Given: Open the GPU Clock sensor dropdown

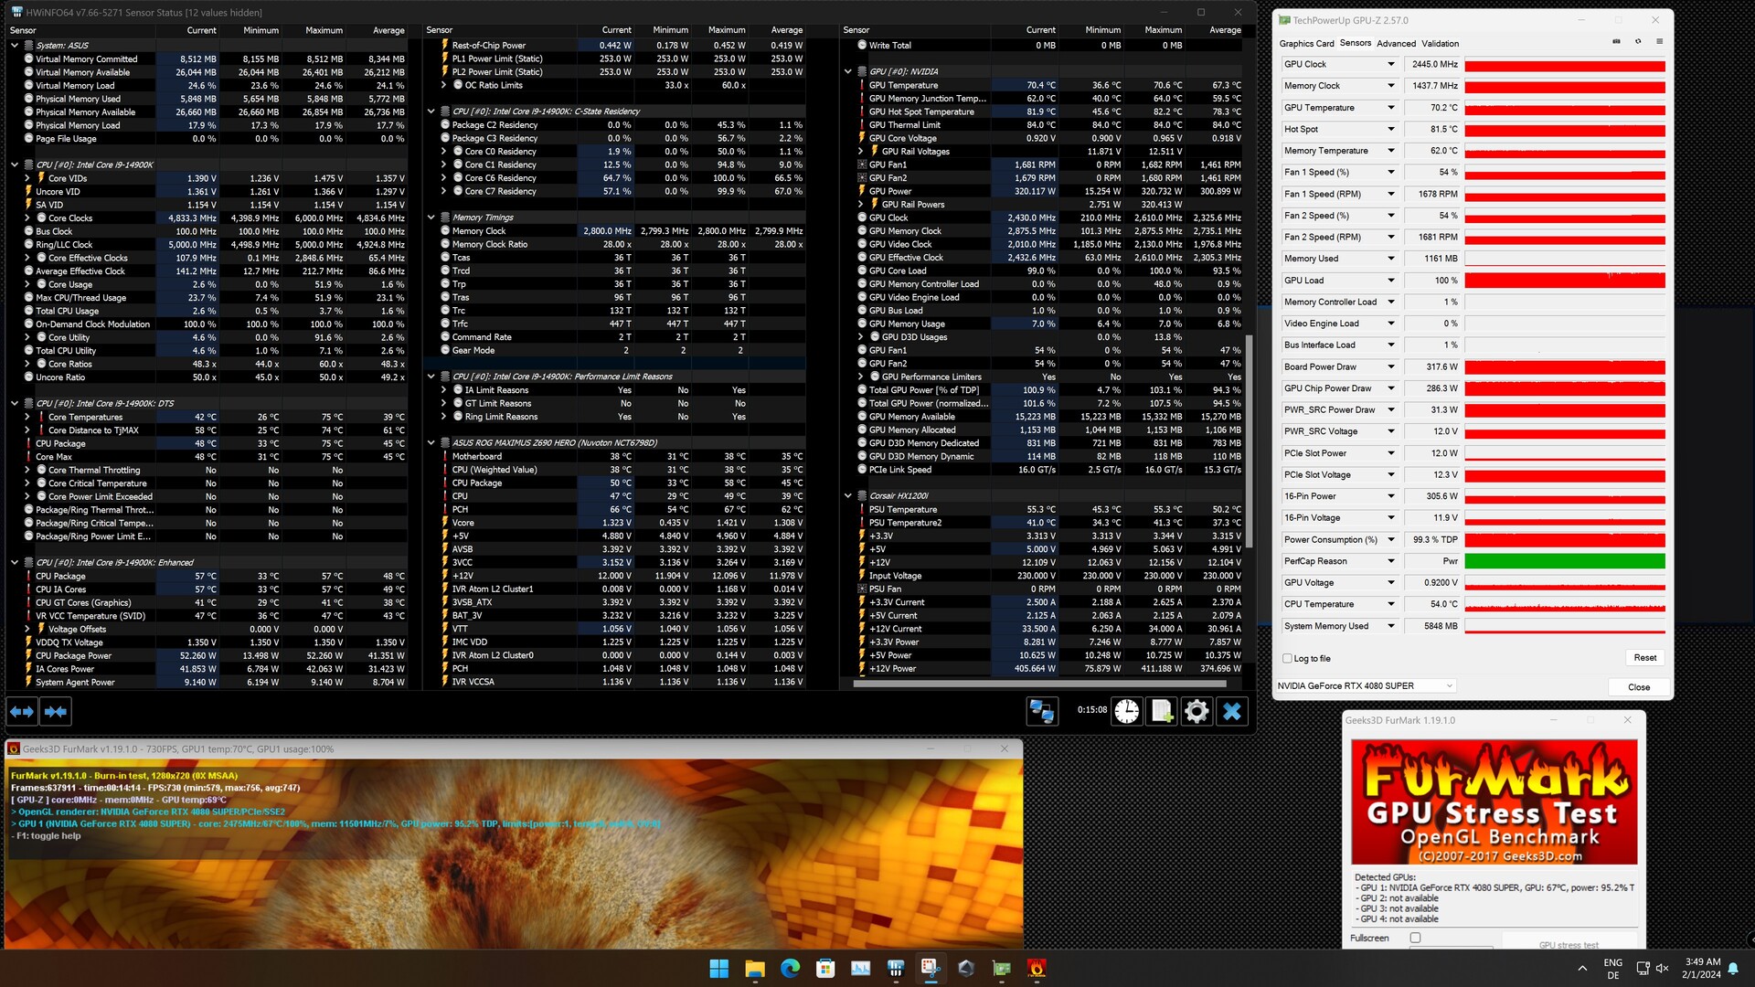Looking at the screenshot, I should pyautogui.click(x=1391, y=64).
